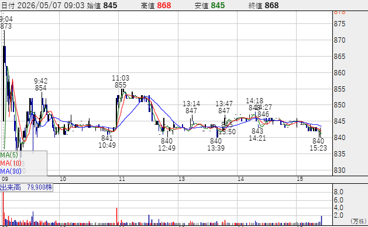Click the 6.0 volume axis label
Screen dimensions: 368x227
tap(338, 200)
